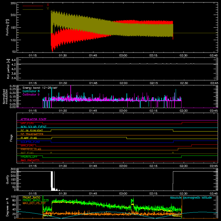Click the 4.4 tick value on Roll period axis

pyautogui.click(x=14, y=60)
